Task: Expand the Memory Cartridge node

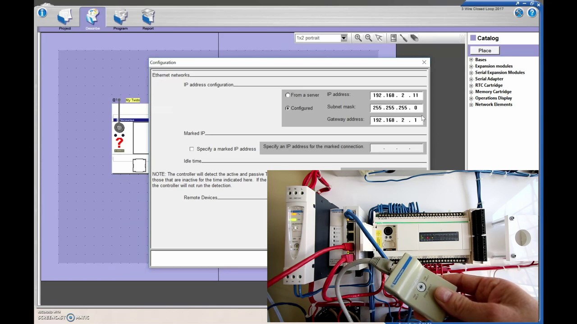Action: pos(471,92)
